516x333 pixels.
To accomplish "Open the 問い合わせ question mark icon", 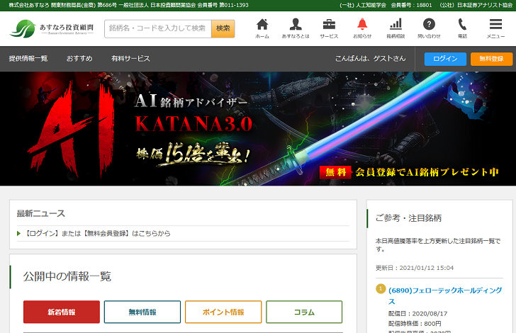I will (429, 28).
